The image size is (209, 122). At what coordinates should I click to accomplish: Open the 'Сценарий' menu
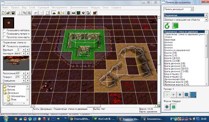pyautogui.click(x=43, y=8)
